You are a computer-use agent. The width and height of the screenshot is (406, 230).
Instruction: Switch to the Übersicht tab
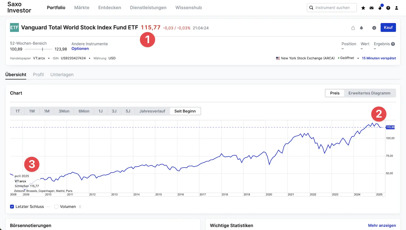pos(16,75)
